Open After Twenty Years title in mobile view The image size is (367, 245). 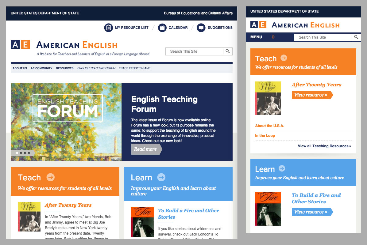[316, 85]
